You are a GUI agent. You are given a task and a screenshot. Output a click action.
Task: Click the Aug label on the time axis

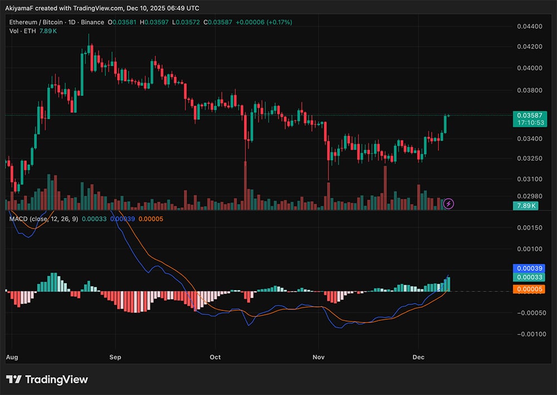[x=12, y=357]
